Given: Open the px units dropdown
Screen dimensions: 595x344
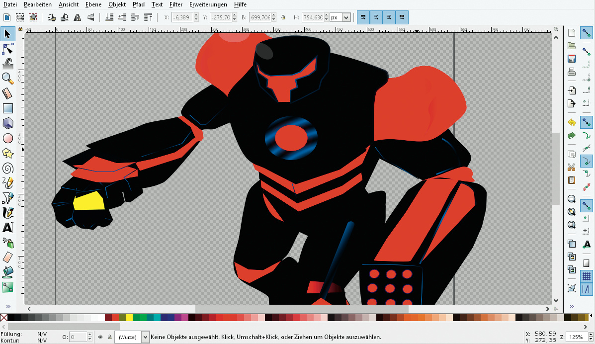Looking at the screenshot, I should click(346, 17).
